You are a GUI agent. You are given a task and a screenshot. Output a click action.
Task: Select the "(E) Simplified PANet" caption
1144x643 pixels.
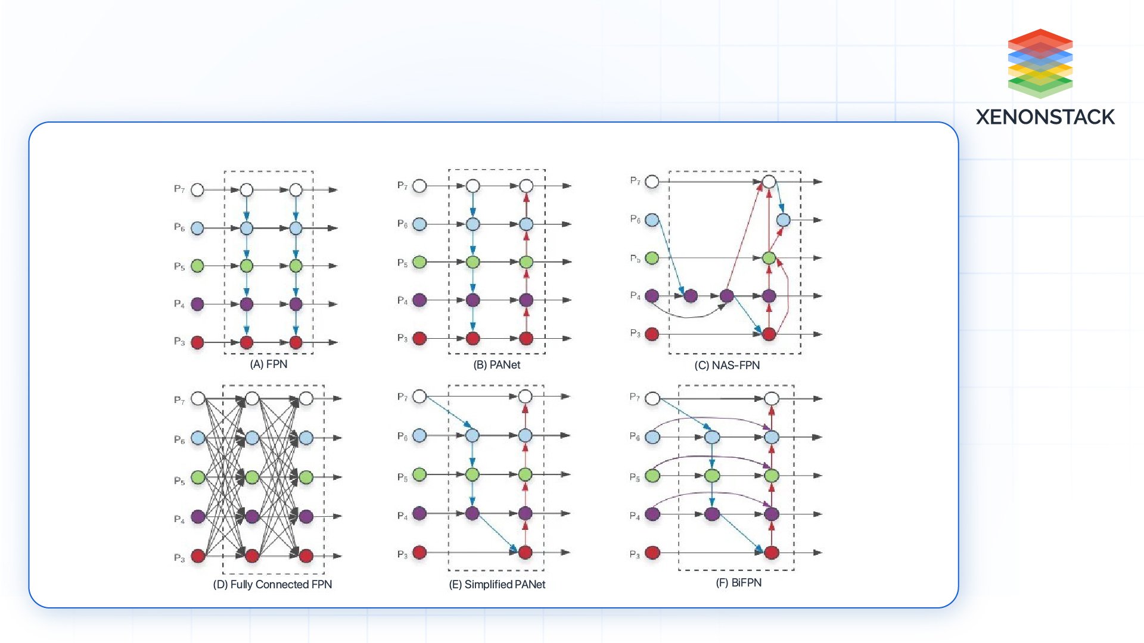[x=497, y=585]
